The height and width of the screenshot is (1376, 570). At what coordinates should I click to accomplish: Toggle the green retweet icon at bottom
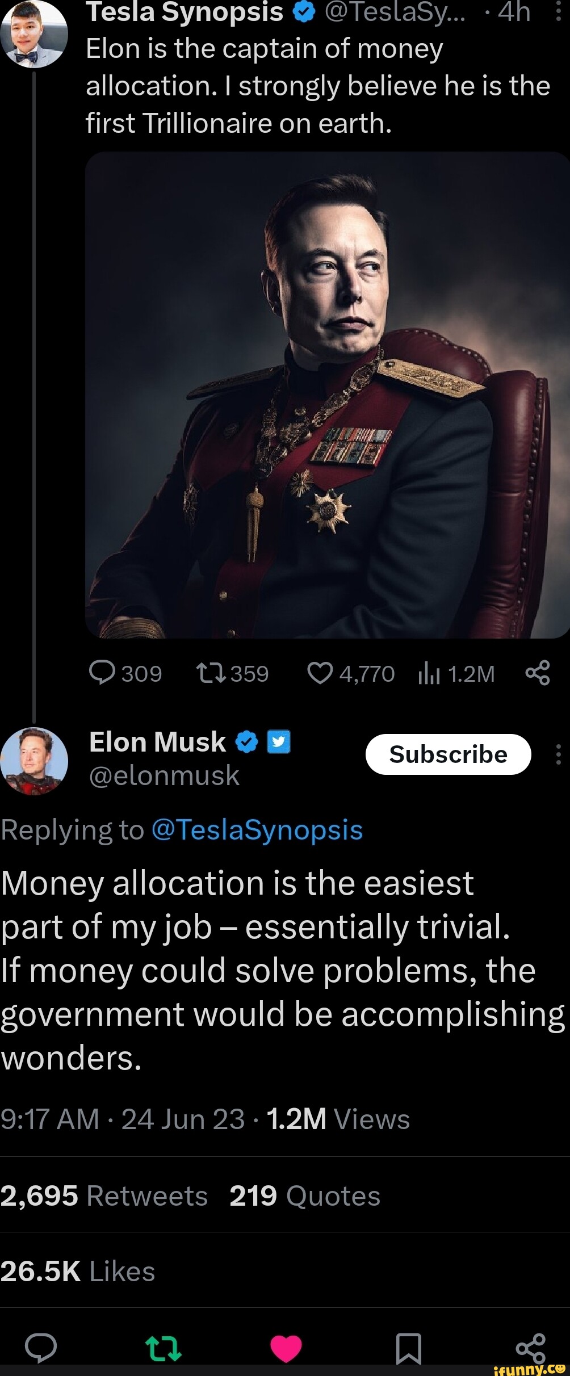164,1349
